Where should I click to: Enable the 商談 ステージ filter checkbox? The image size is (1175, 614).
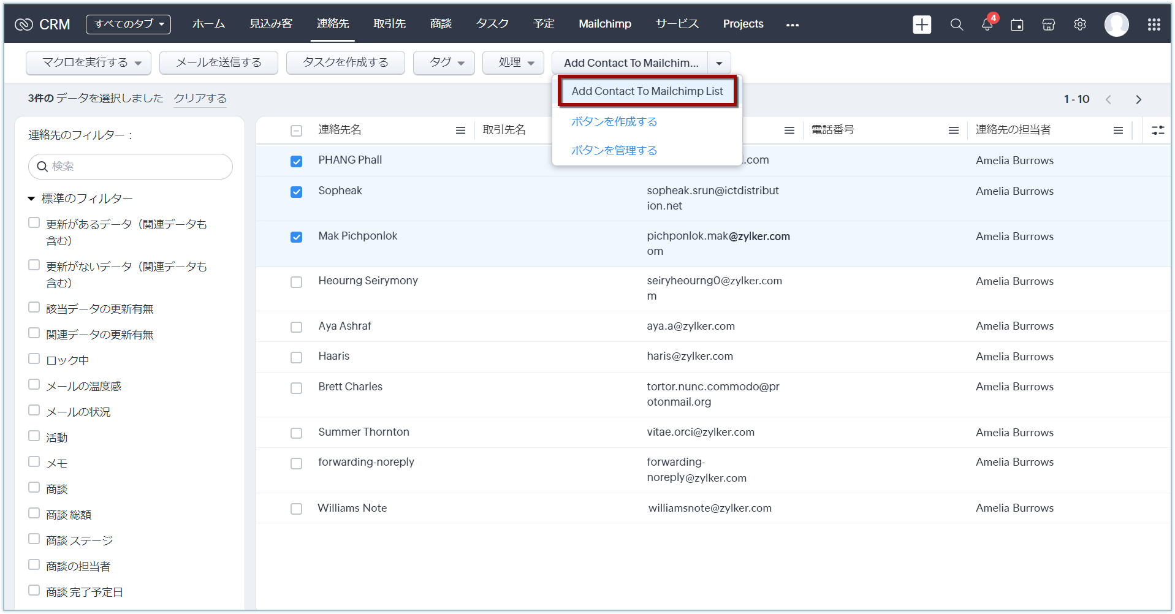[x=34, y=539]
